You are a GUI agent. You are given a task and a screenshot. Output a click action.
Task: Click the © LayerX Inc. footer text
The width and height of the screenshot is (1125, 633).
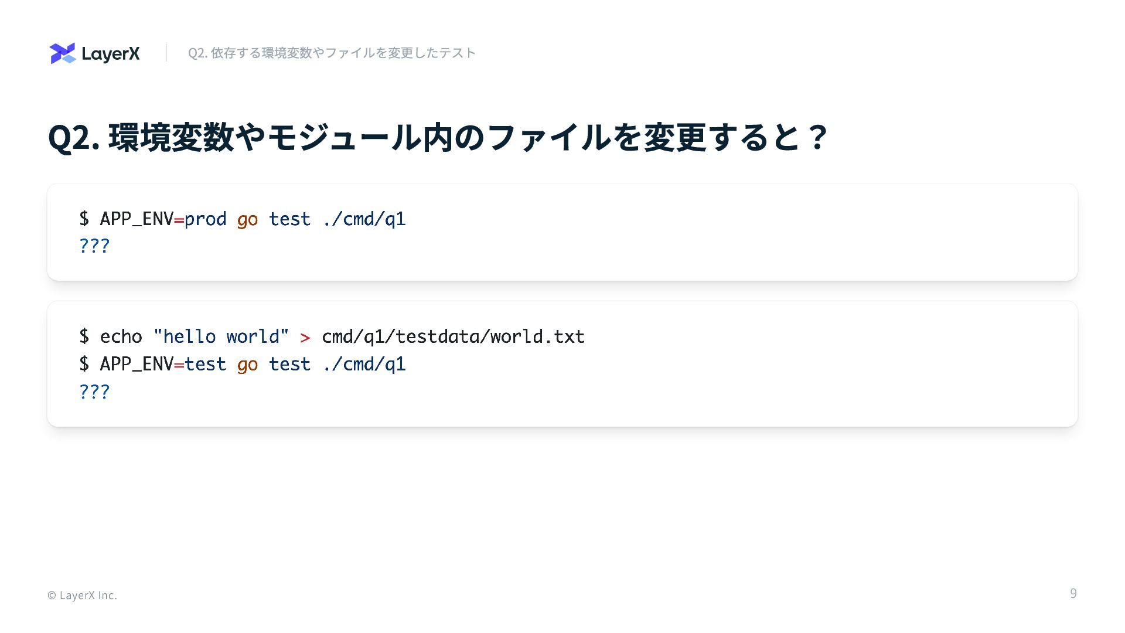point(82,595)
